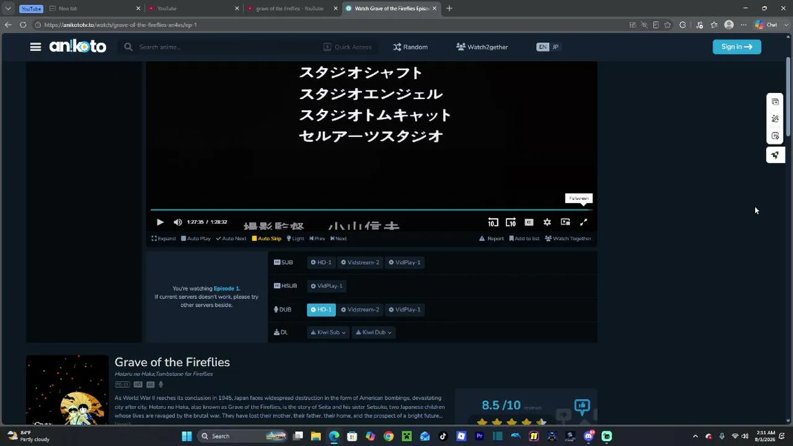793x446 pixels.
Task: Enable picture-in-picture mode
Action: coord(565,222)
